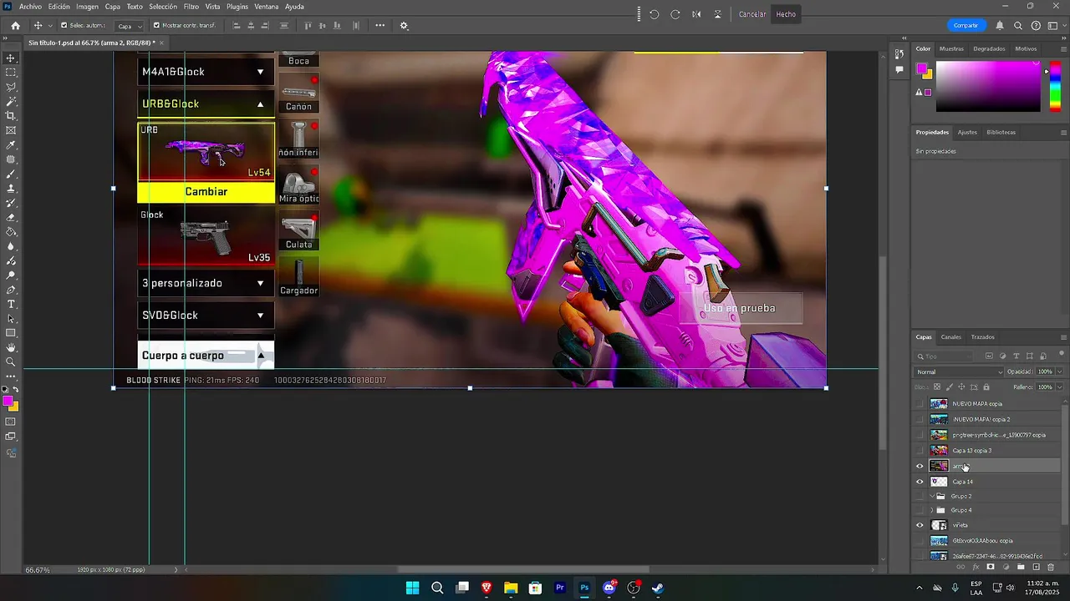Open more alignment options (three dots)
Image resolution: width=1070 pixels, height=601 pixels.
tap(380, 25)
